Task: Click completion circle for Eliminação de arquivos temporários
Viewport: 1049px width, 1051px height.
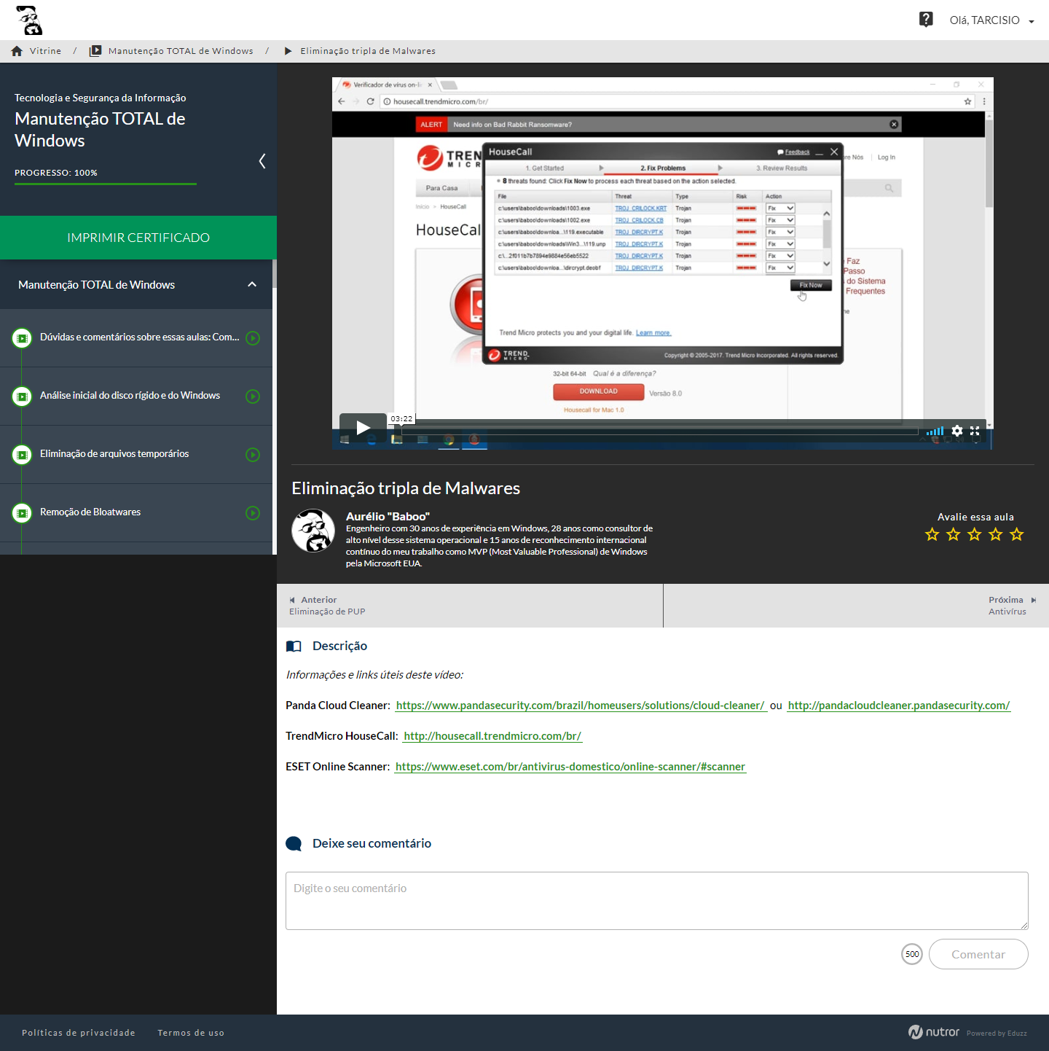Action: tap(253, 455)
